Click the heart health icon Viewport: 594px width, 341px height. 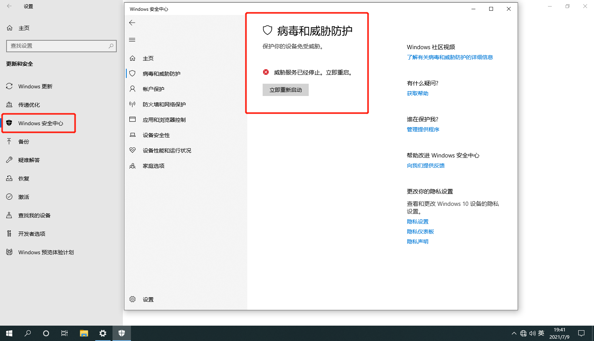pyautogui.click(x=132, y=150)
